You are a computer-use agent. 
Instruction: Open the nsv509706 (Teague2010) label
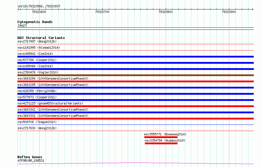click(x=37, y=122)
